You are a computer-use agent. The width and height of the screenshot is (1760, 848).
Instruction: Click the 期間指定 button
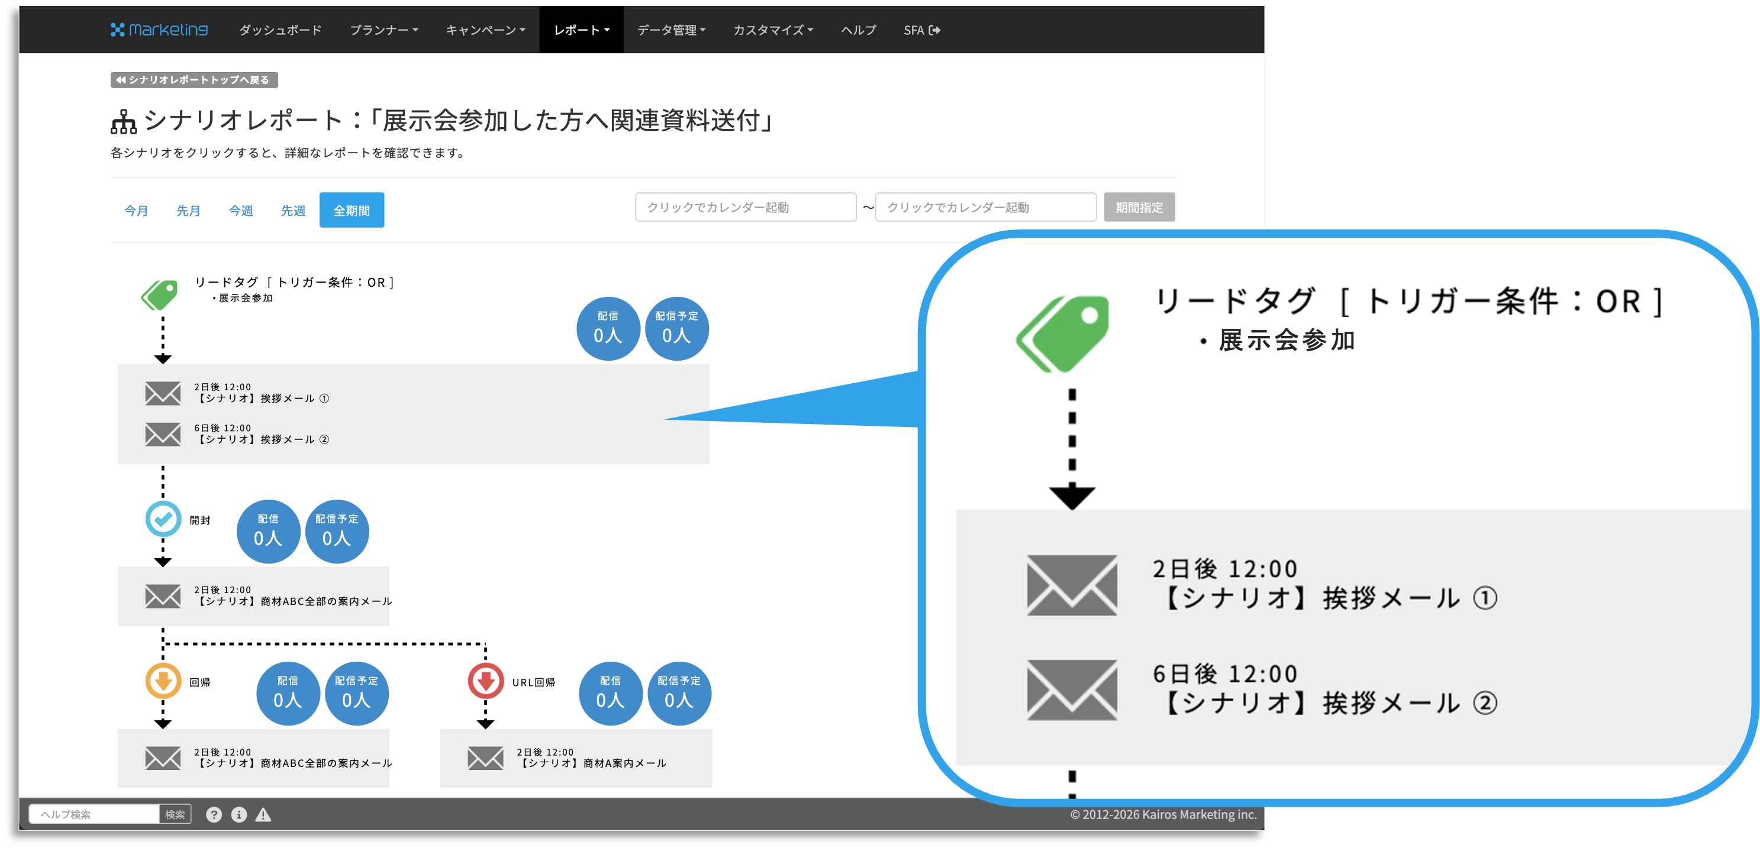(1139, 208)
